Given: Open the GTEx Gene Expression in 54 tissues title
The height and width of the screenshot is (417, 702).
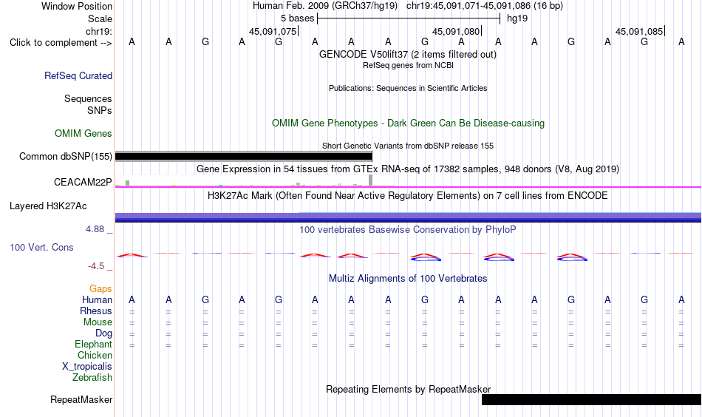Looking at the screenshot, I should point(408,169).
